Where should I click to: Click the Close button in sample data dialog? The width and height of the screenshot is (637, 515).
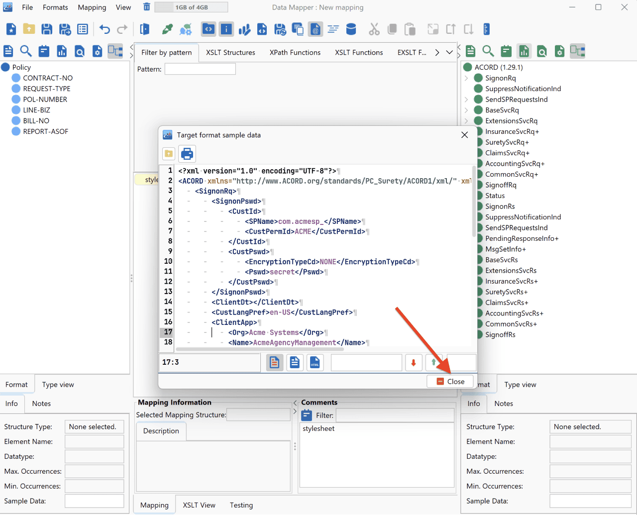click(450, 382)
